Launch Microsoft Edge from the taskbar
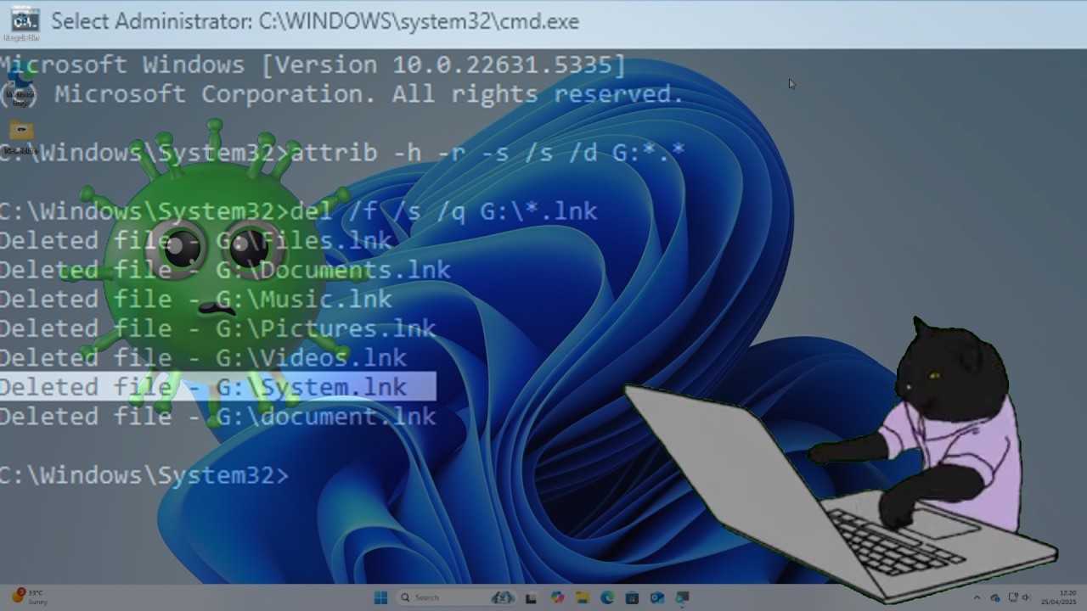The width and height of the screenshot is (1087, 611). pos(607,597)
